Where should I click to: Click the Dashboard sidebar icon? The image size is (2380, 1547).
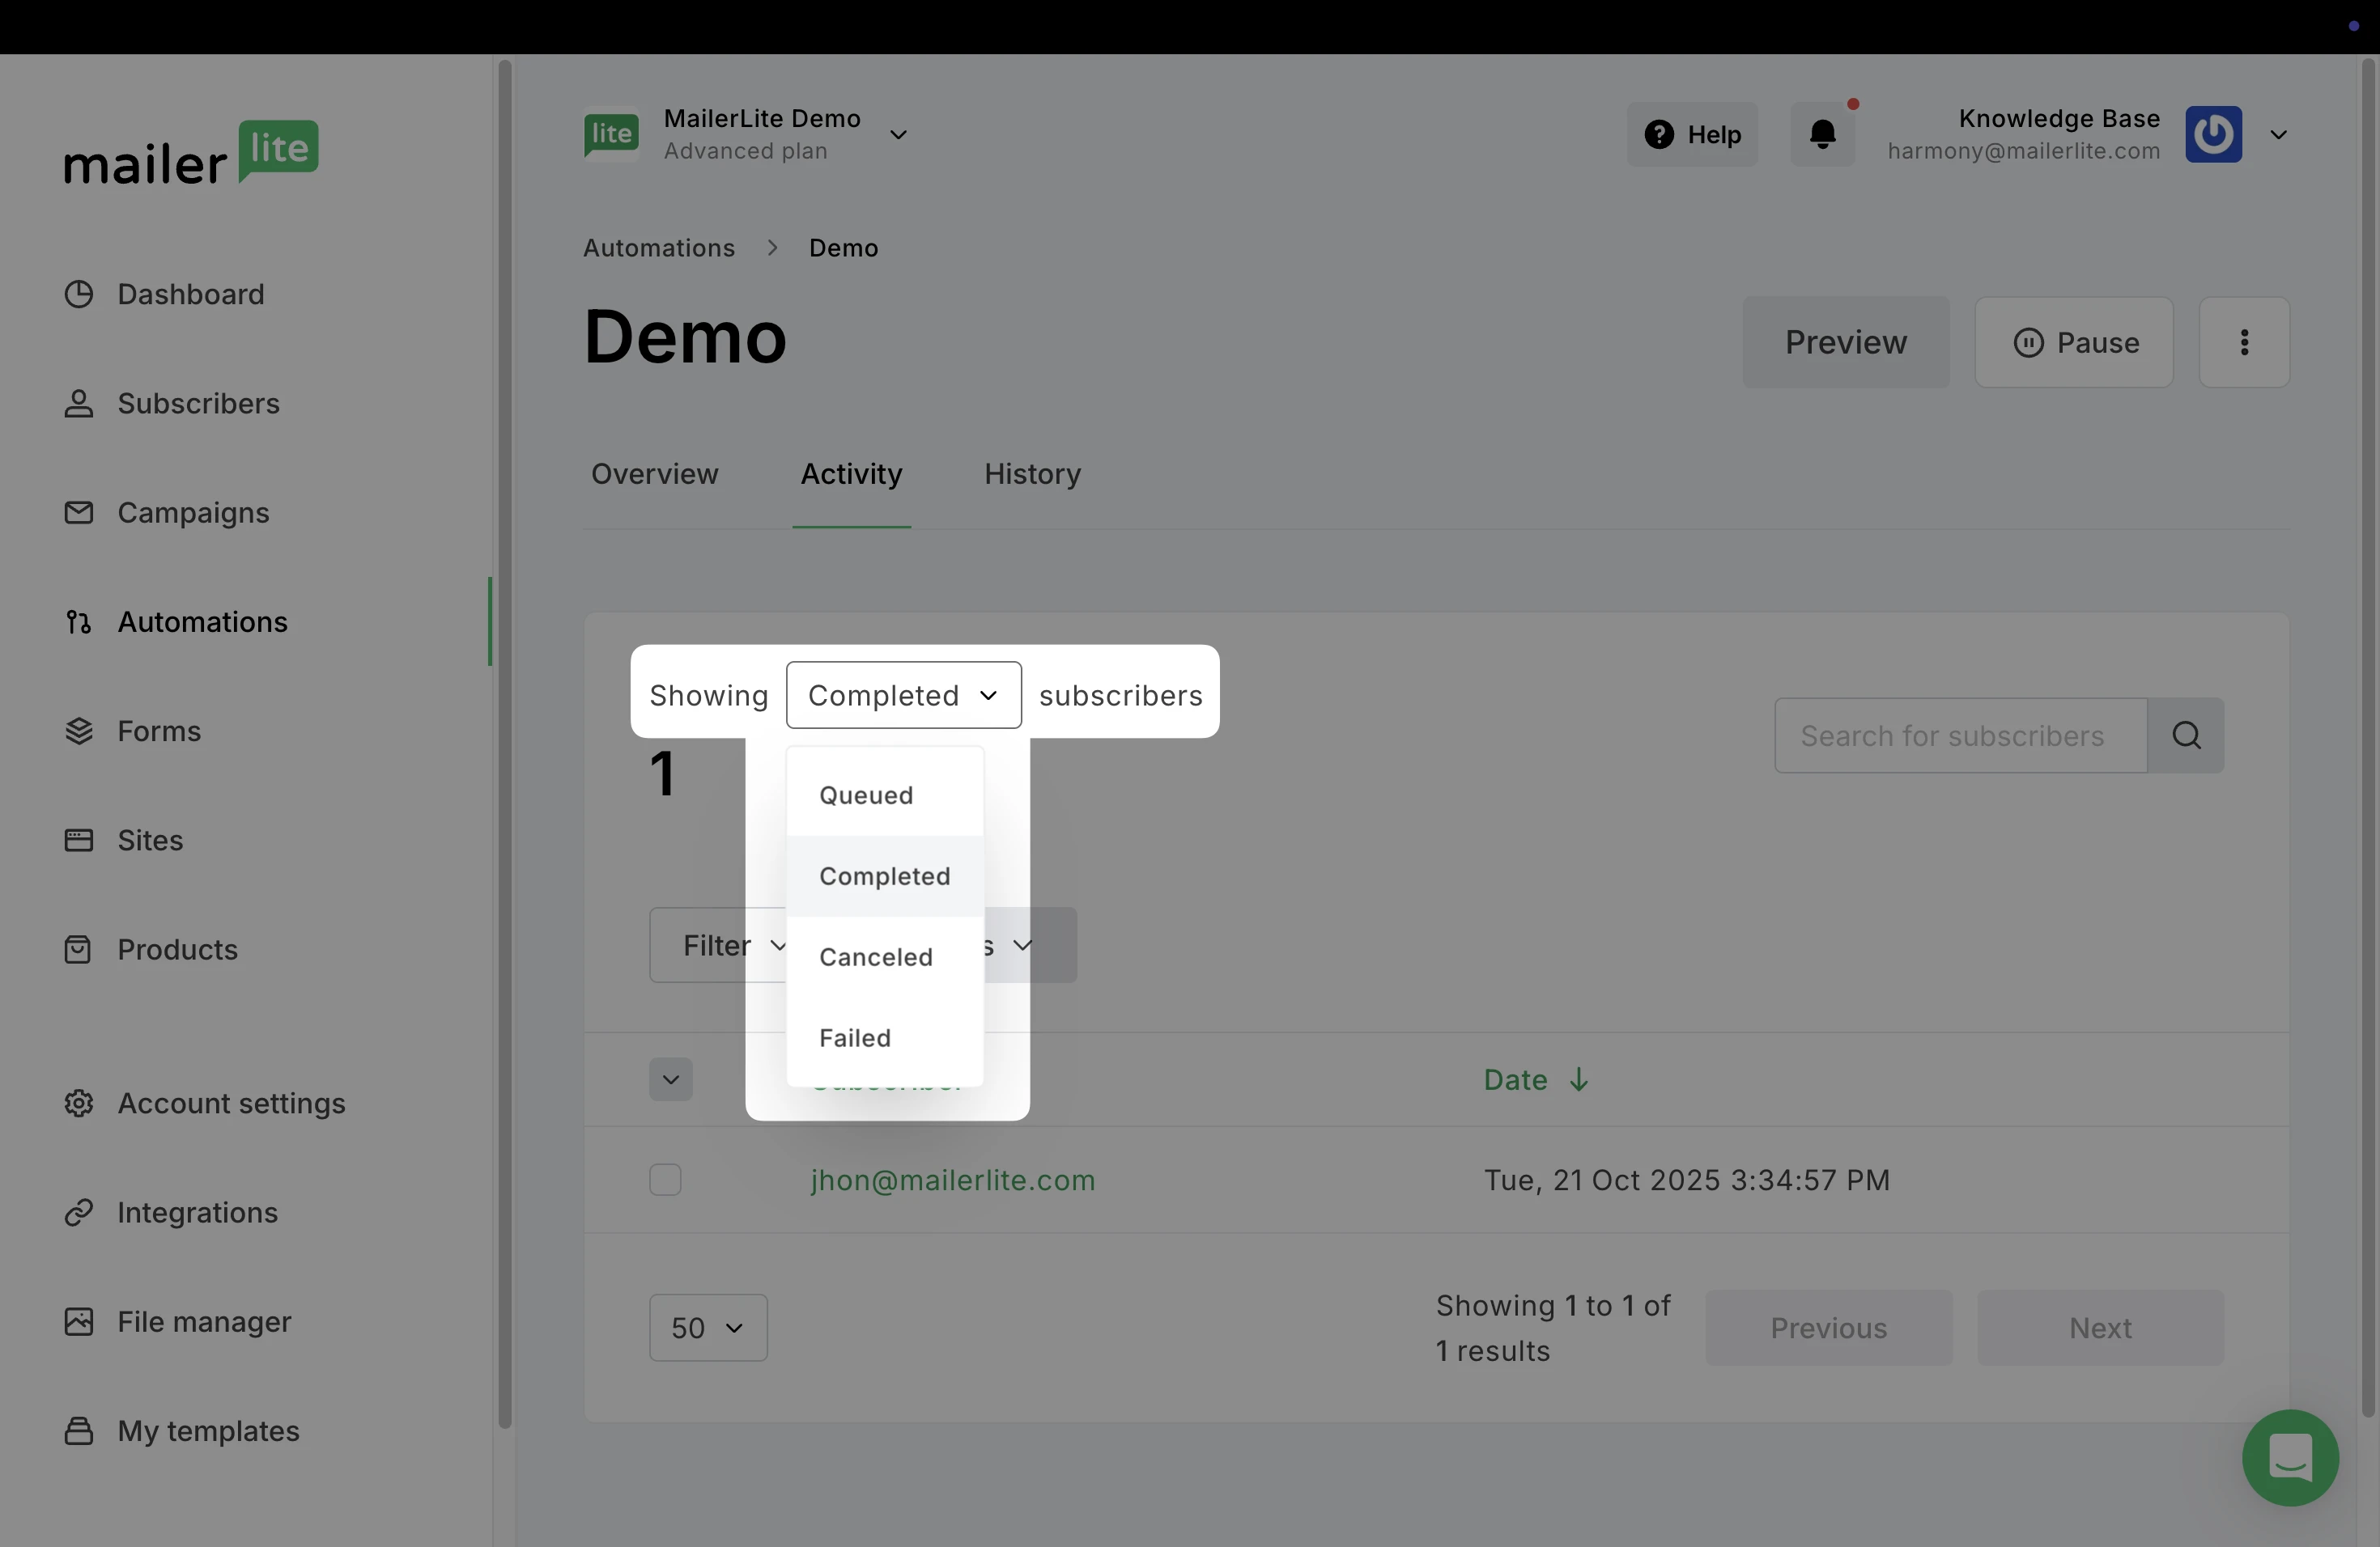pos(79,294)
